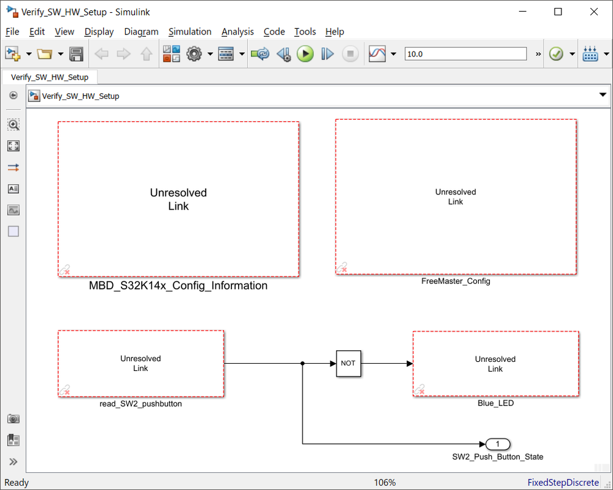Open the New Model dropdown arrow
This screenshot has height=490, width=613.
point(29,54)
